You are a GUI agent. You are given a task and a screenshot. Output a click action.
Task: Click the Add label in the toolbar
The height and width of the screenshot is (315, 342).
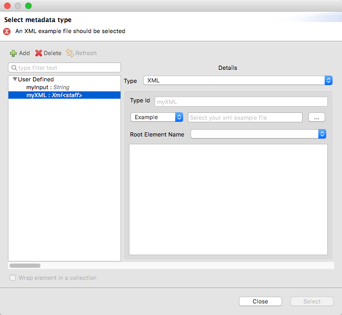[x=24, y=53]
